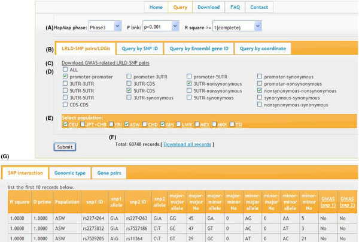
Task: Click the Download menu item
Action: click(208, 7)
